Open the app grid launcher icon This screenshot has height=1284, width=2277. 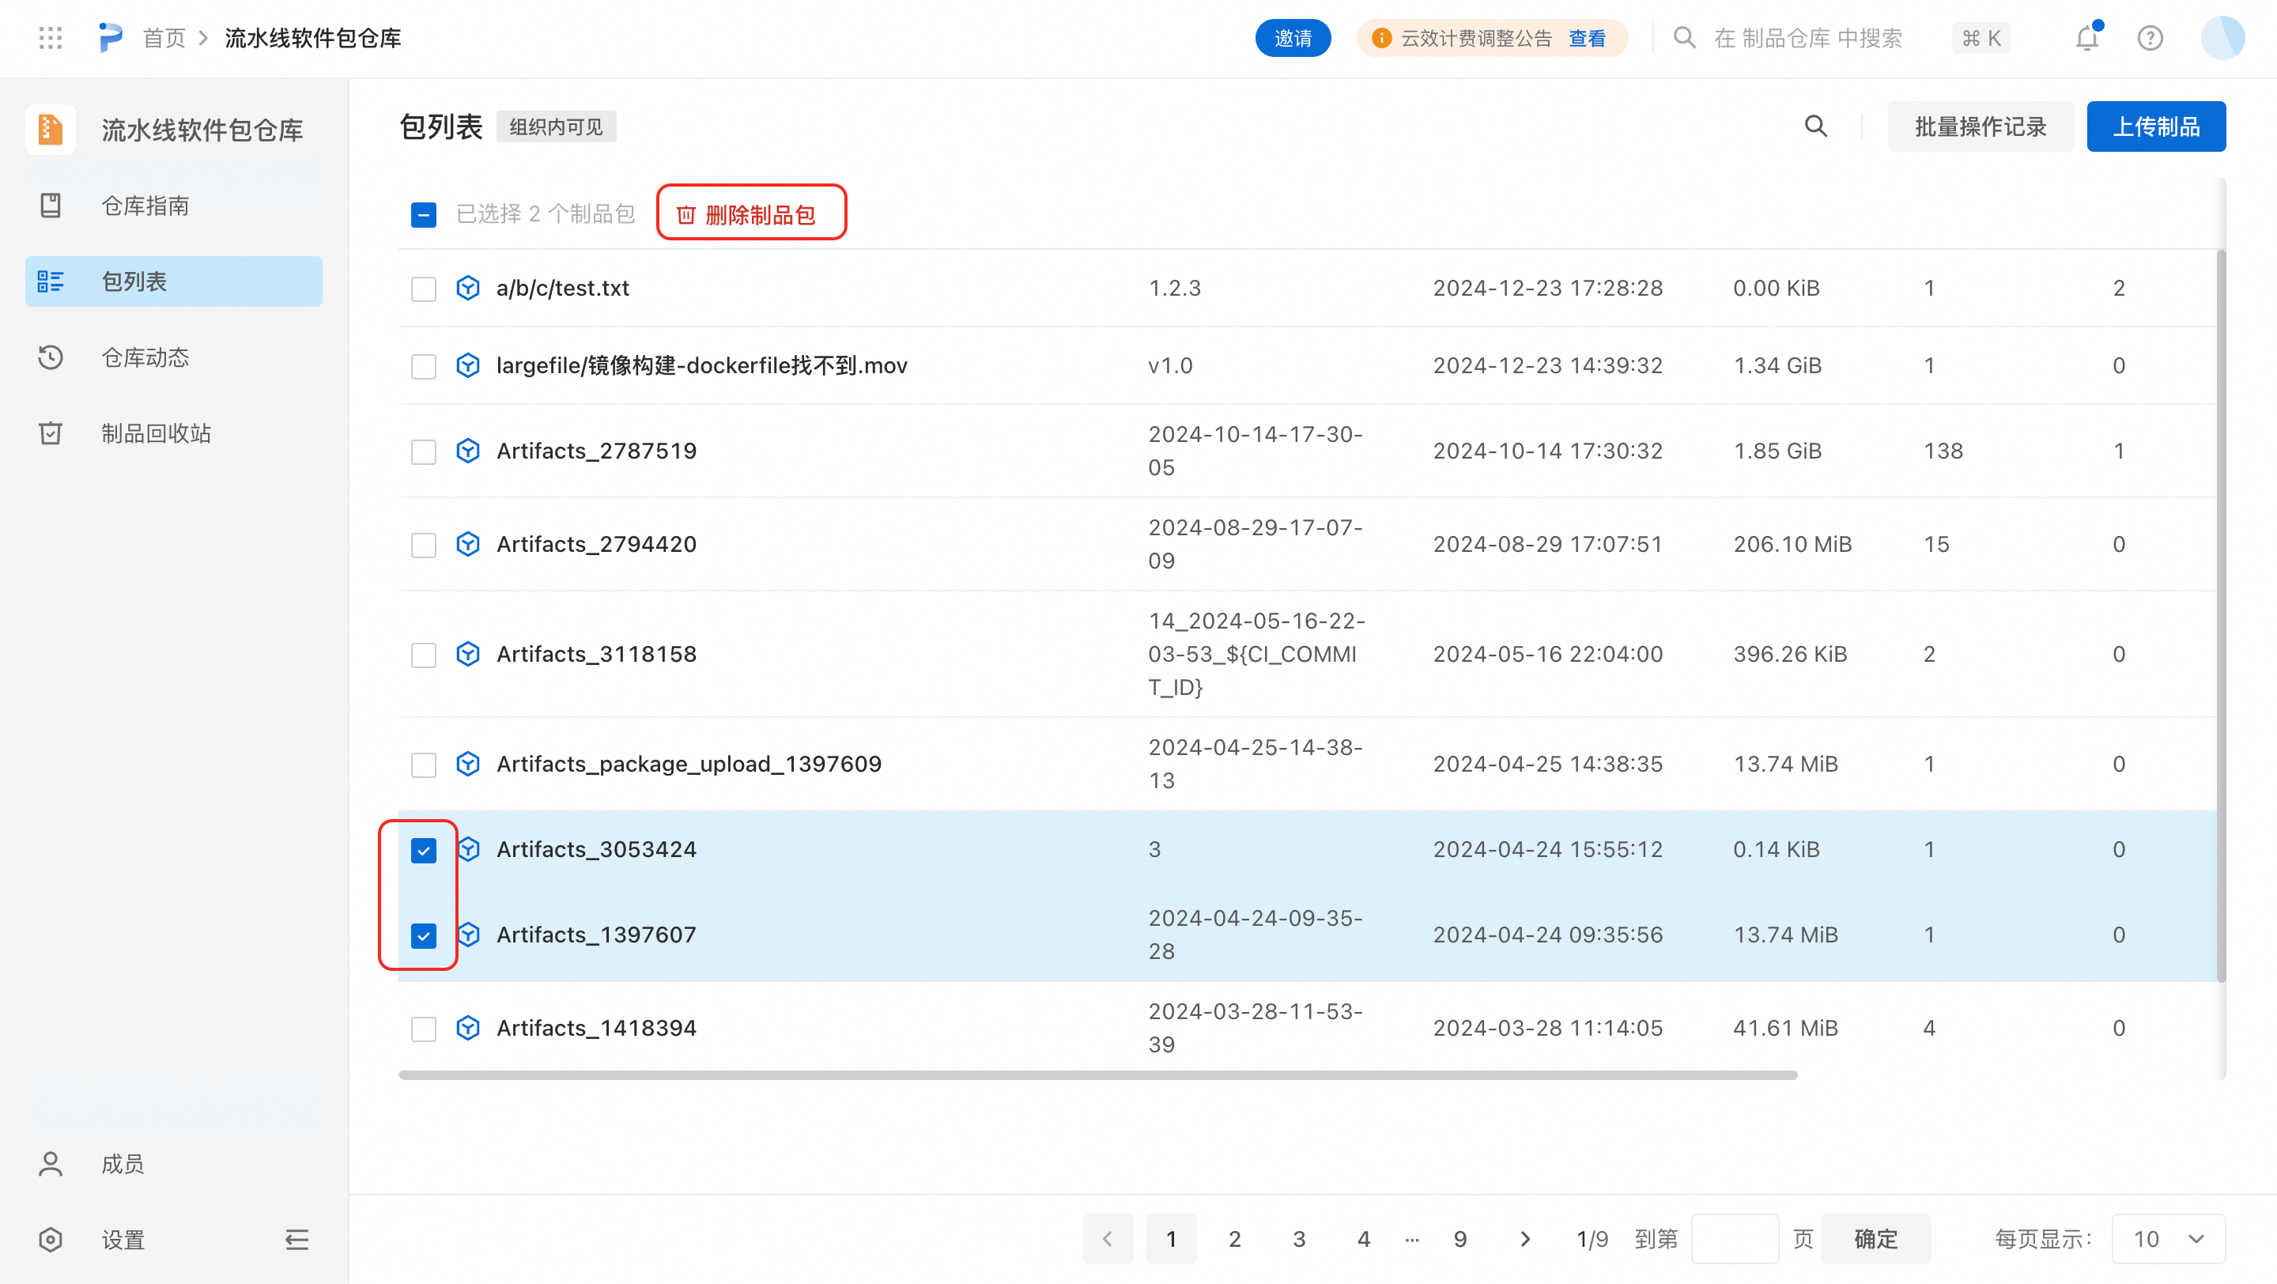pos(51,38)
